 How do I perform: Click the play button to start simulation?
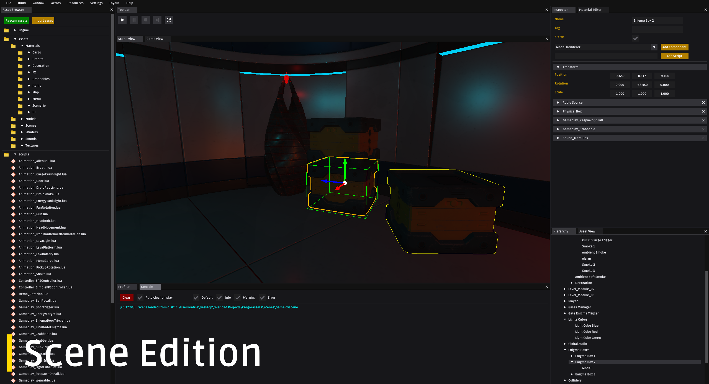(x=122, y=20)
